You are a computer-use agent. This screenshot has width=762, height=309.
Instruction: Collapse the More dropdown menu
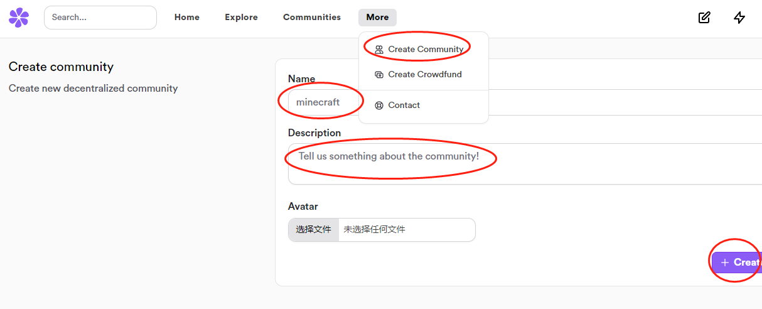(377, 18)
